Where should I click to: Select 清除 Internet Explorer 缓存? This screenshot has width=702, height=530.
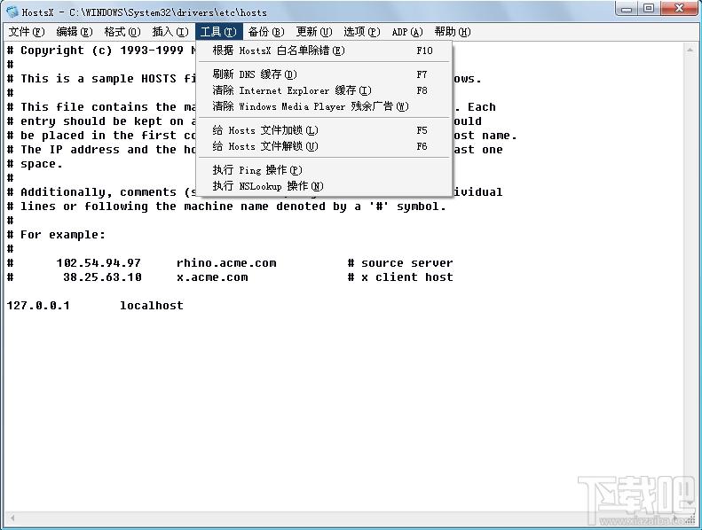click(x=324, y=90)
